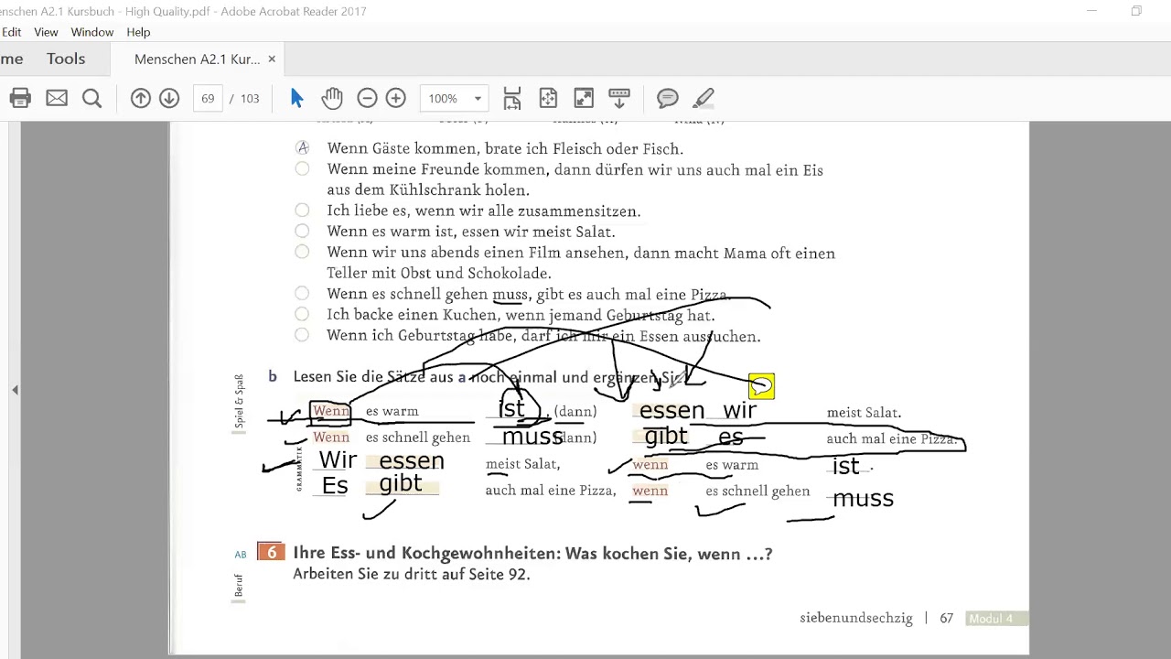This screenshot has width=1171, height=659.
Task: Select circle beside 'Wenn meine Freunde kommen'
Action: 302,168
